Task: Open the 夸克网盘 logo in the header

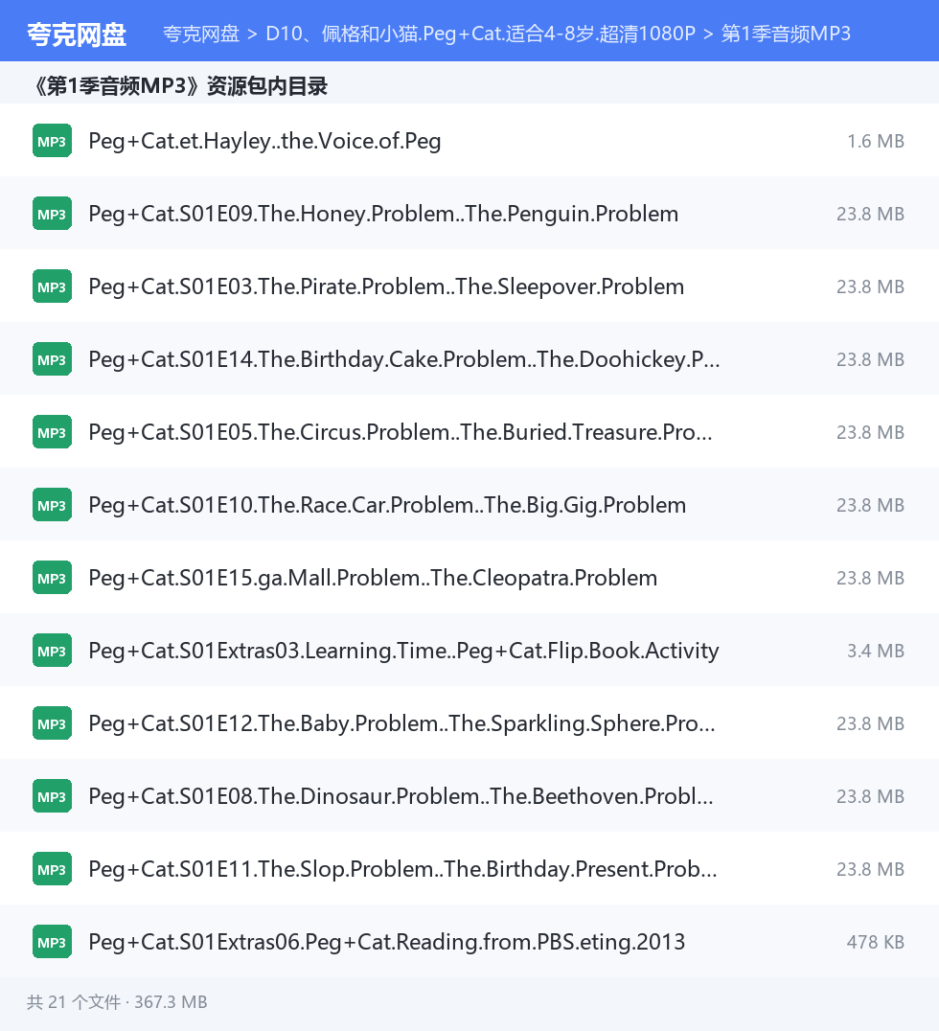Action: click(77, 34)
